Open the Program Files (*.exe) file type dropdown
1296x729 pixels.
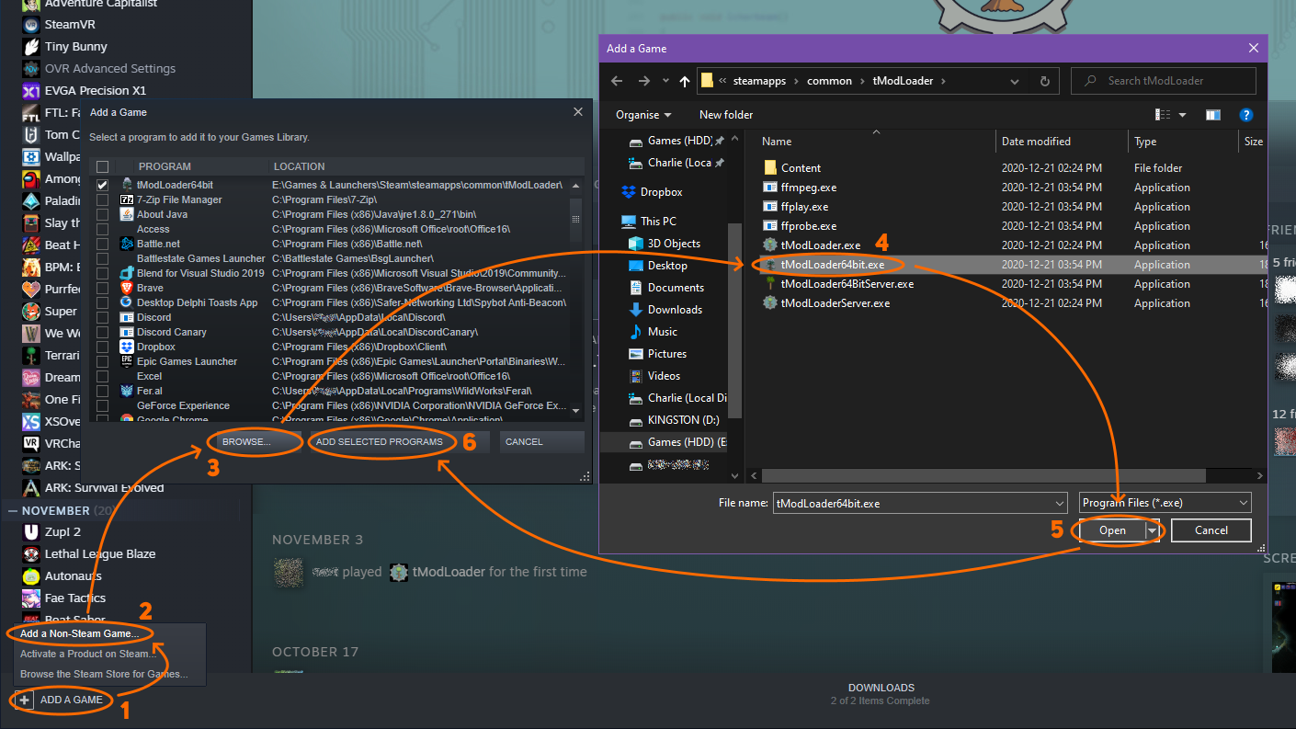pyautogui.click(x=1165, y=503)
